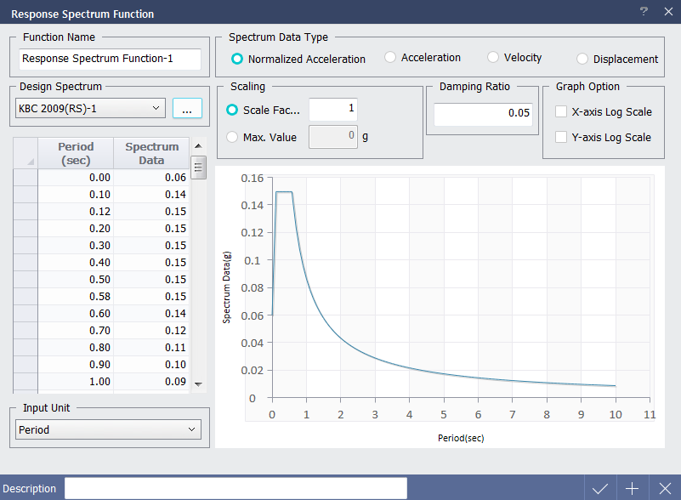Click inside the Description text field
Screen dimensions: 681x500
[x=238, y=488]
